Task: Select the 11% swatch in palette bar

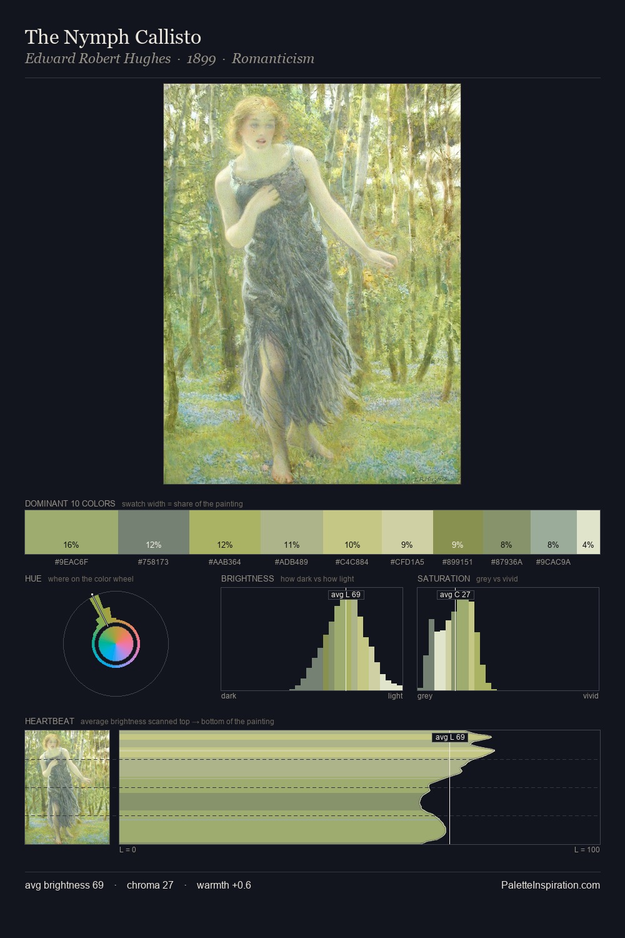Action: click(x=292, y=532)
